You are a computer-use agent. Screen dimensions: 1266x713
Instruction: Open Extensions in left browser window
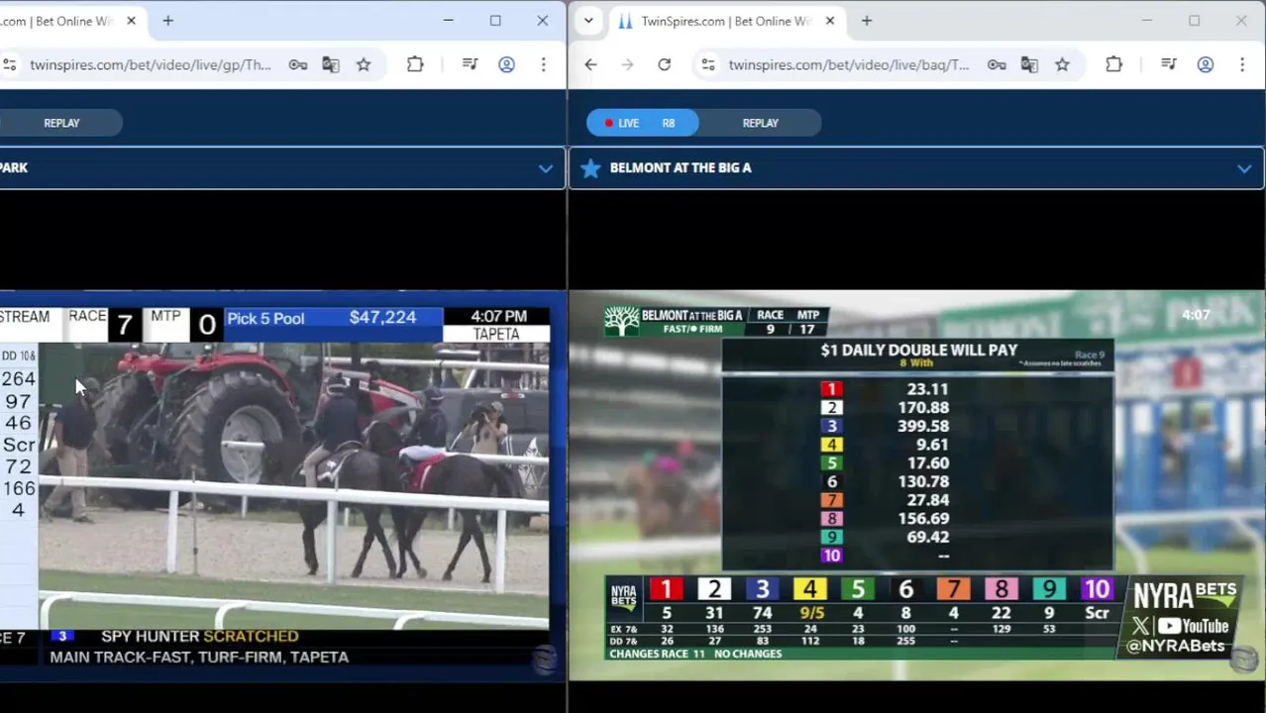point(415,64)
